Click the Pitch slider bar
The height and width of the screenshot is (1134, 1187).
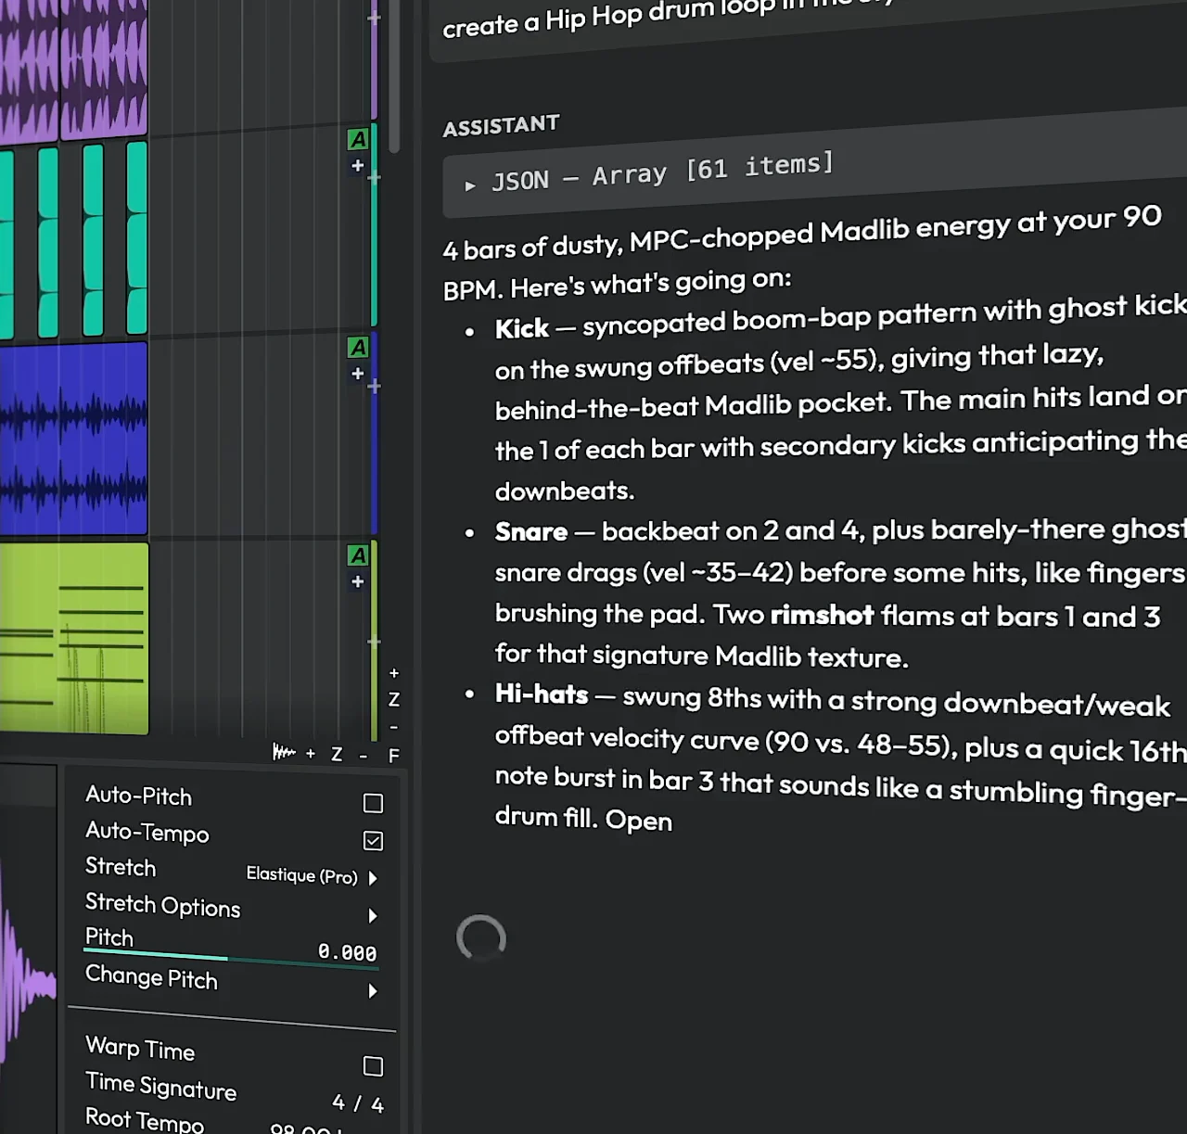click(x=231, y=961)
